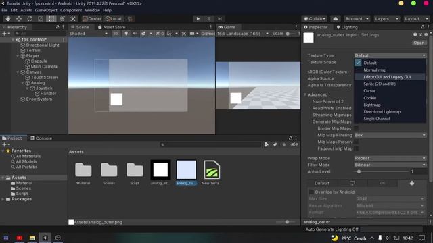The image size is (433, 243).
Task: Start Play mode
Action: pos(198,19)
